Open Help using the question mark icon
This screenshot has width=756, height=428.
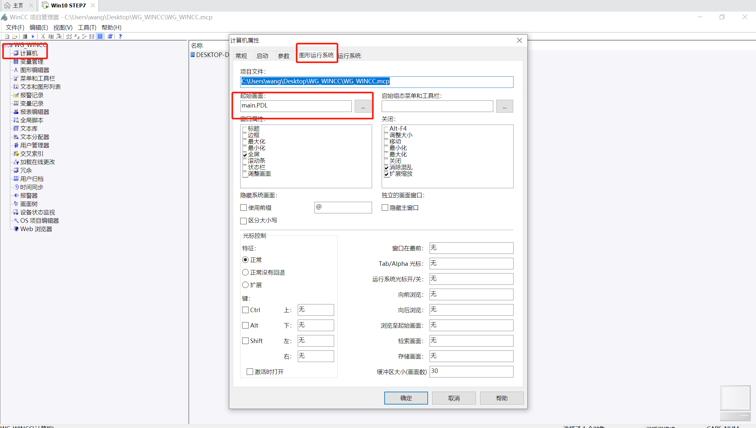coord(120,36)
